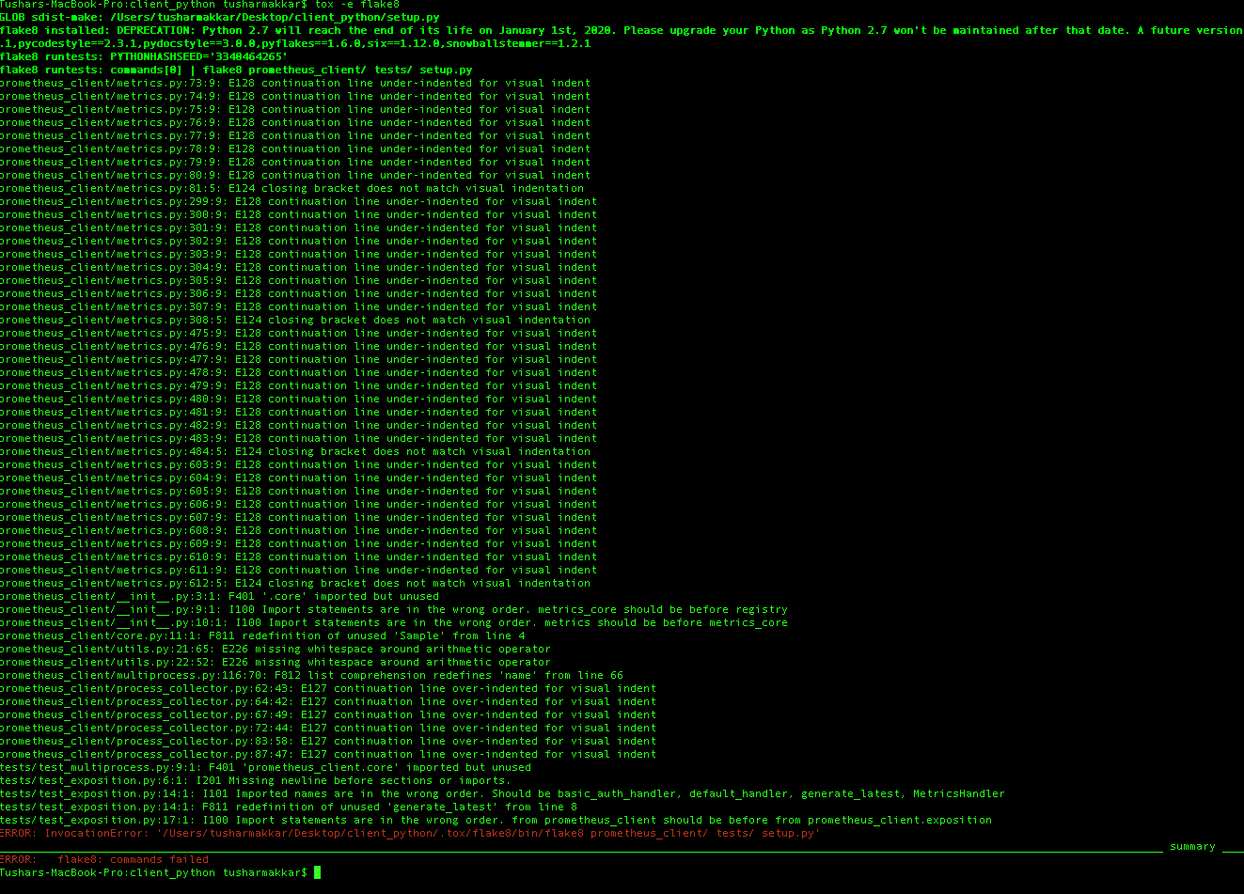Click the process_collector.py:62:43 E127 line
This screenshot has height=894, width=1244.
point(328,689)
